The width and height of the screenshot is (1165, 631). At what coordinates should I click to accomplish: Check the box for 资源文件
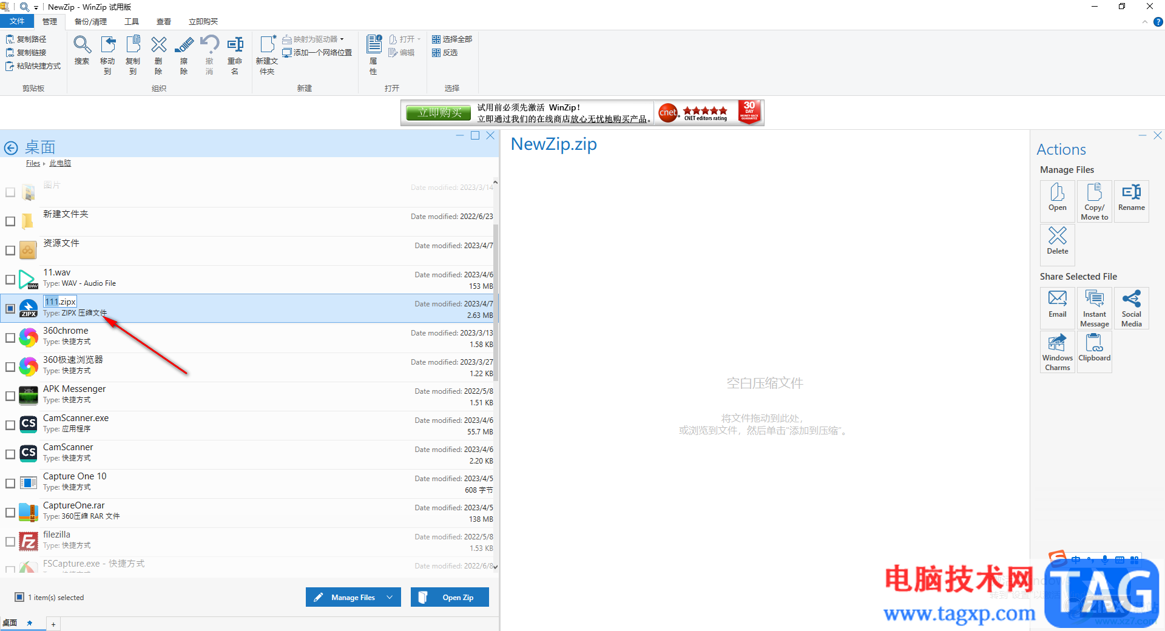tap(10, 251)
